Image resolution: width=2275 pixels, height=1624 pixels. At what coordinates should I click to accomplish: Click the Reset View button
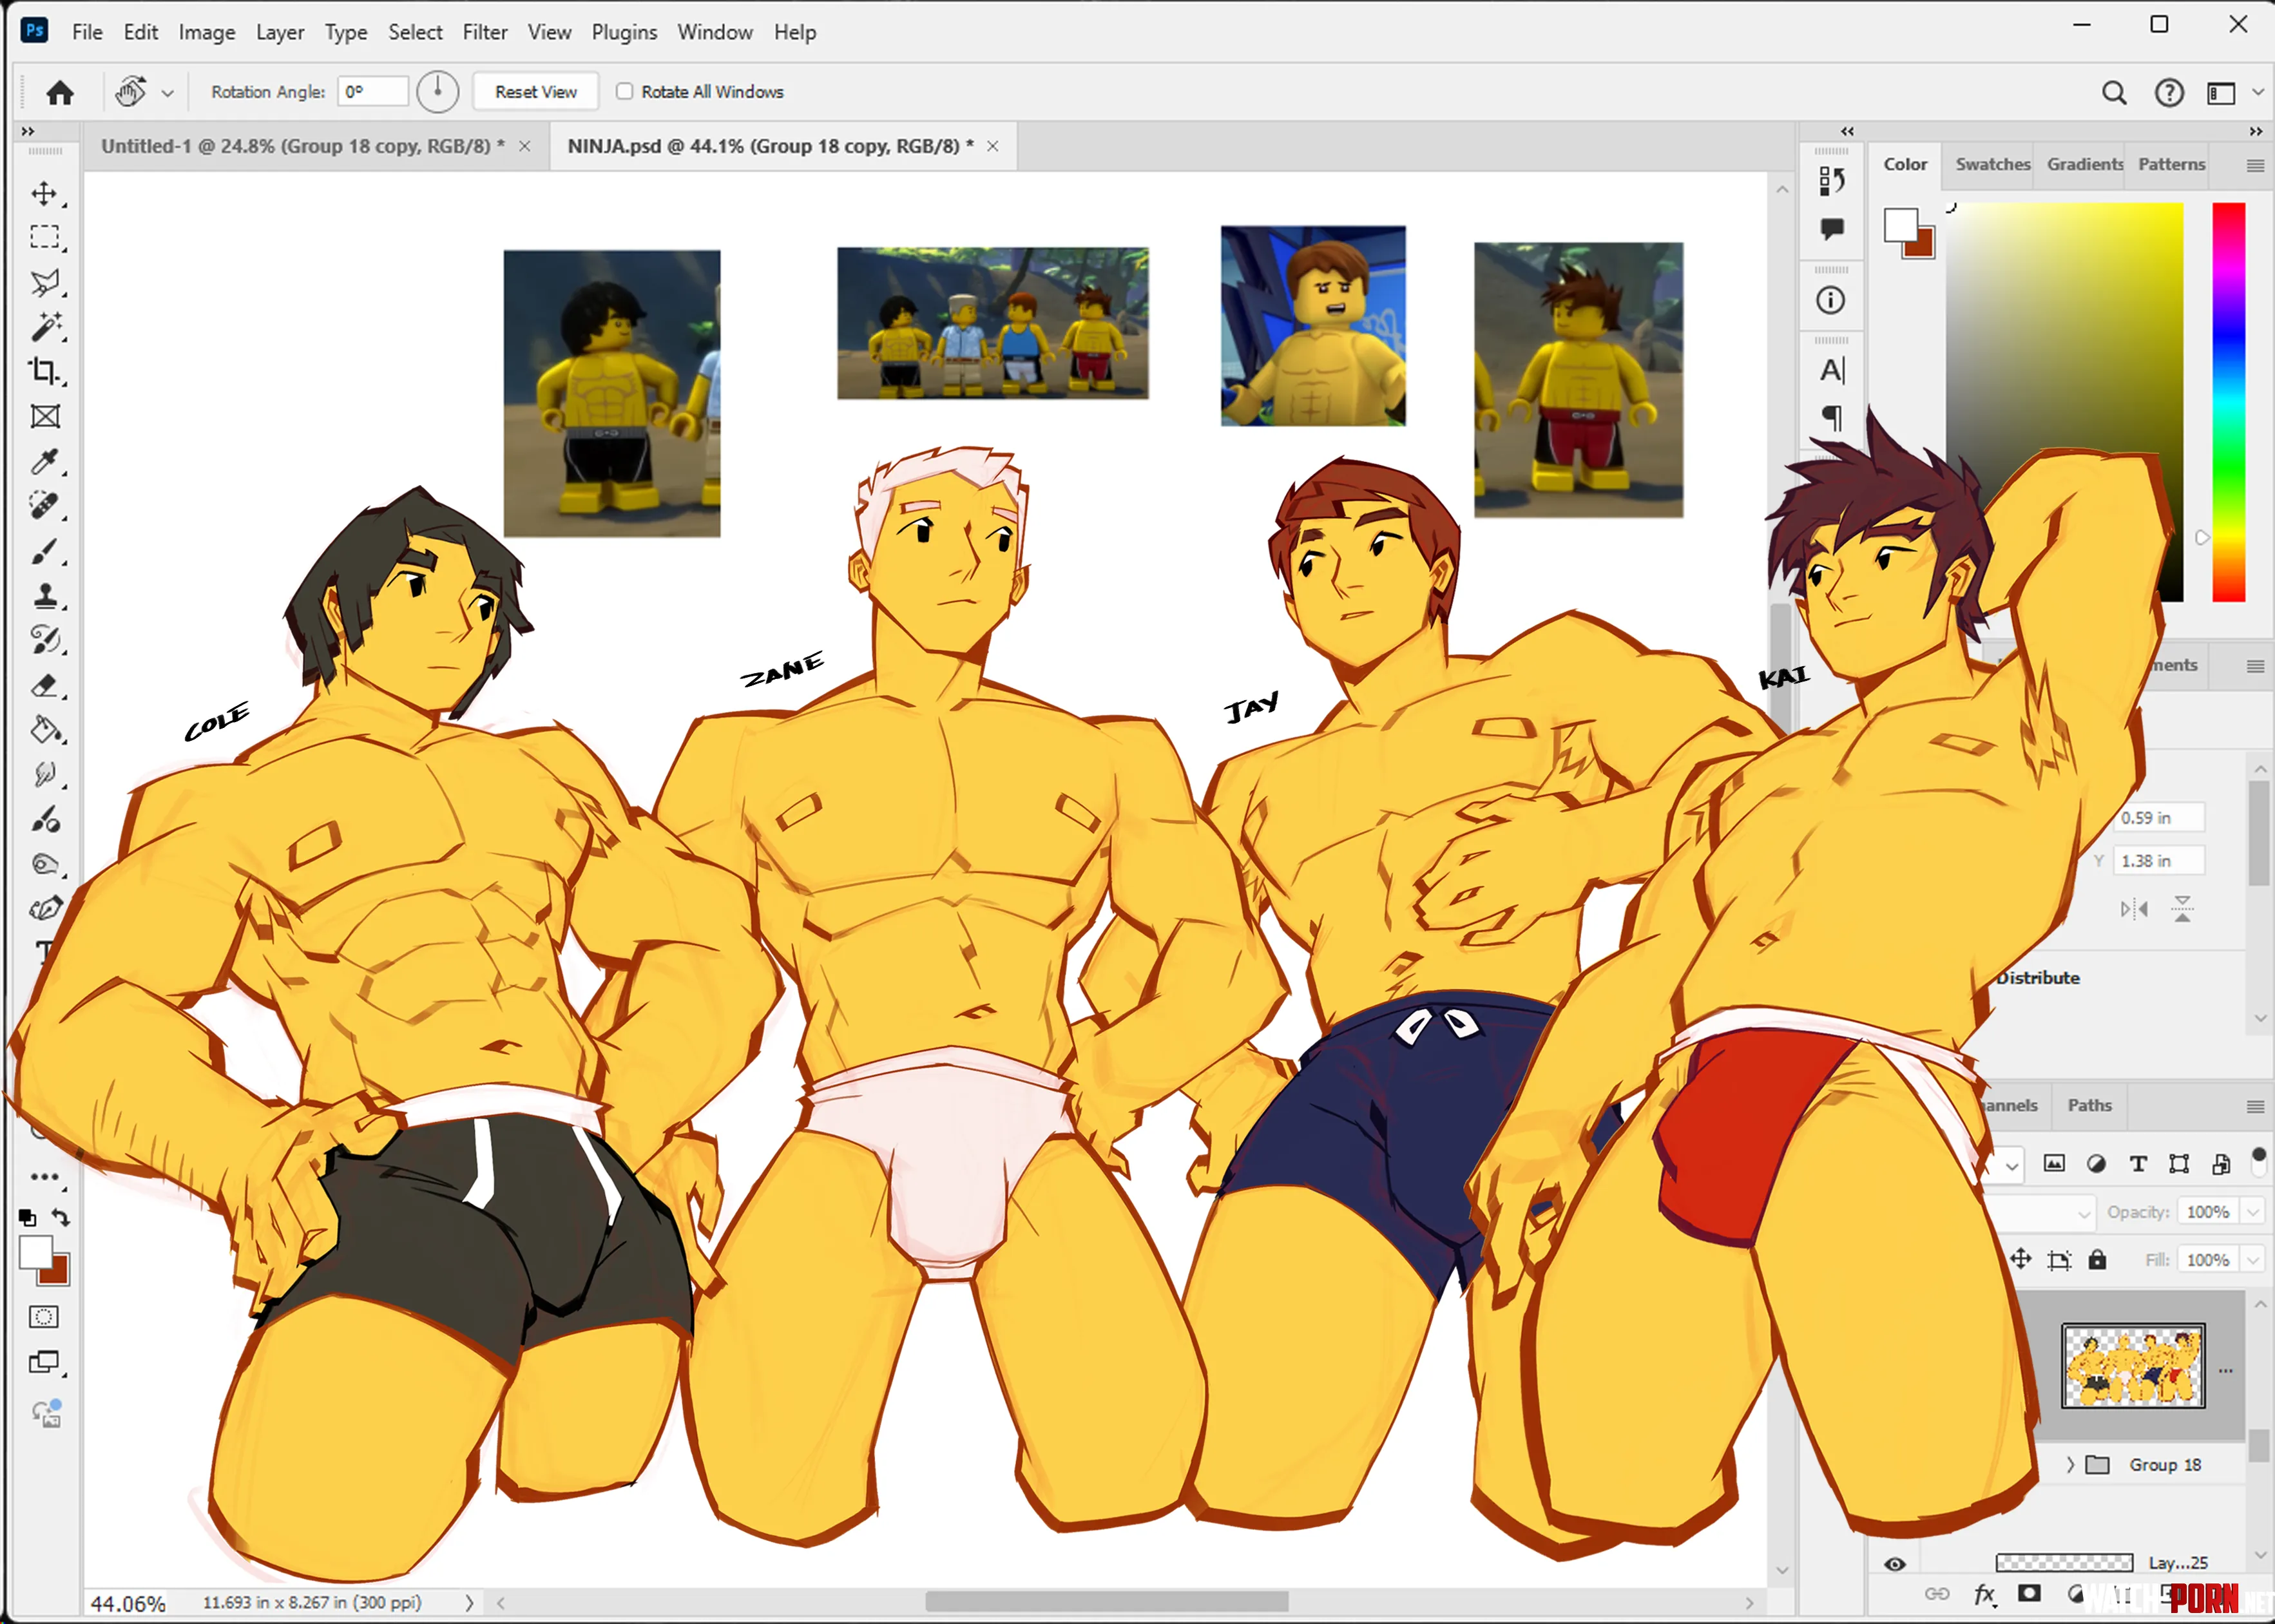tap(536, 92)
